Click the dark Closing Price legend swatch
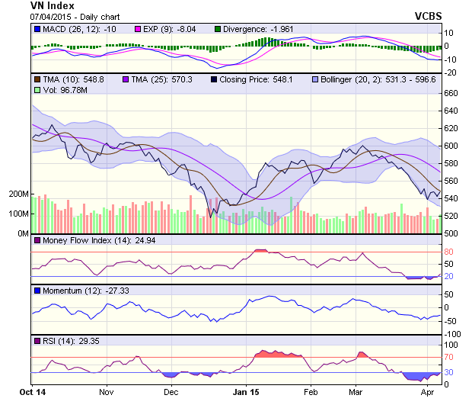Image resolution: width=472 pixels, height=408 pixels. 214,79
